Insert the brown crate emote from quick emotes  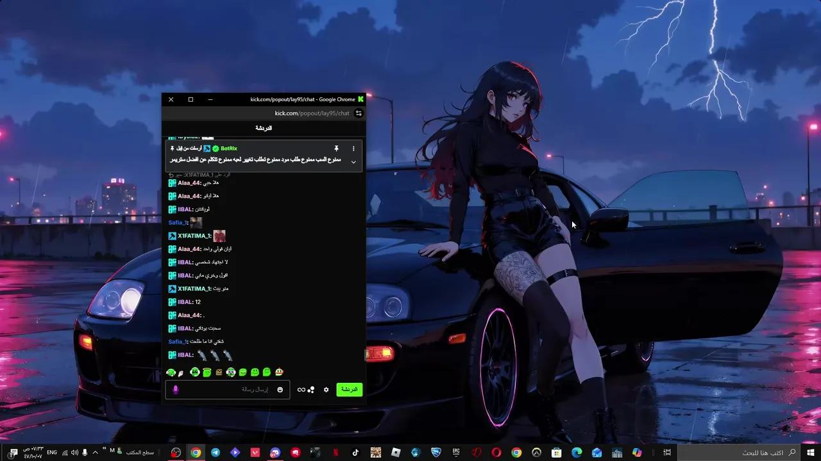click(x=219, y=372)
